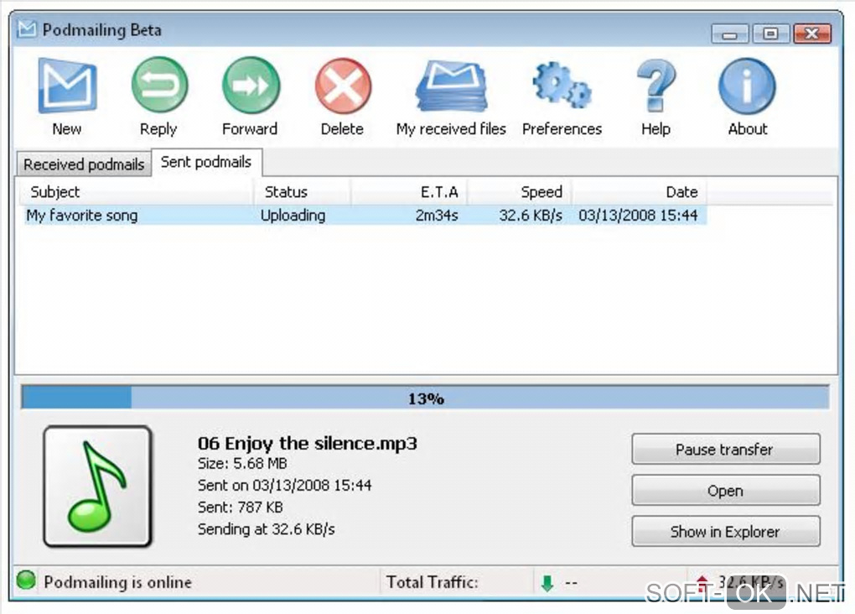Select the Sent podmails tab
This screenshot has height=614, width=855.
[206, 162]
